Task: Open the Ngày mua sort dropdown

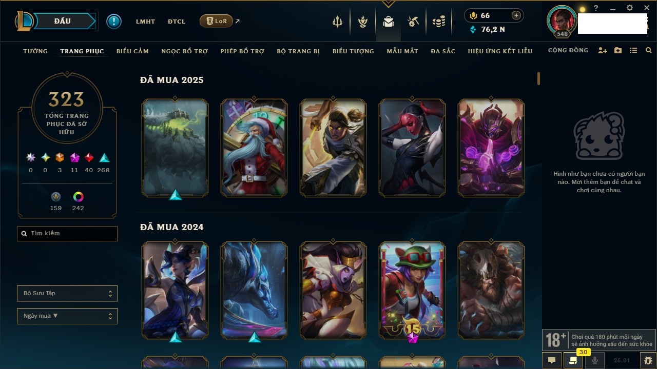Action: click(67, 316)
